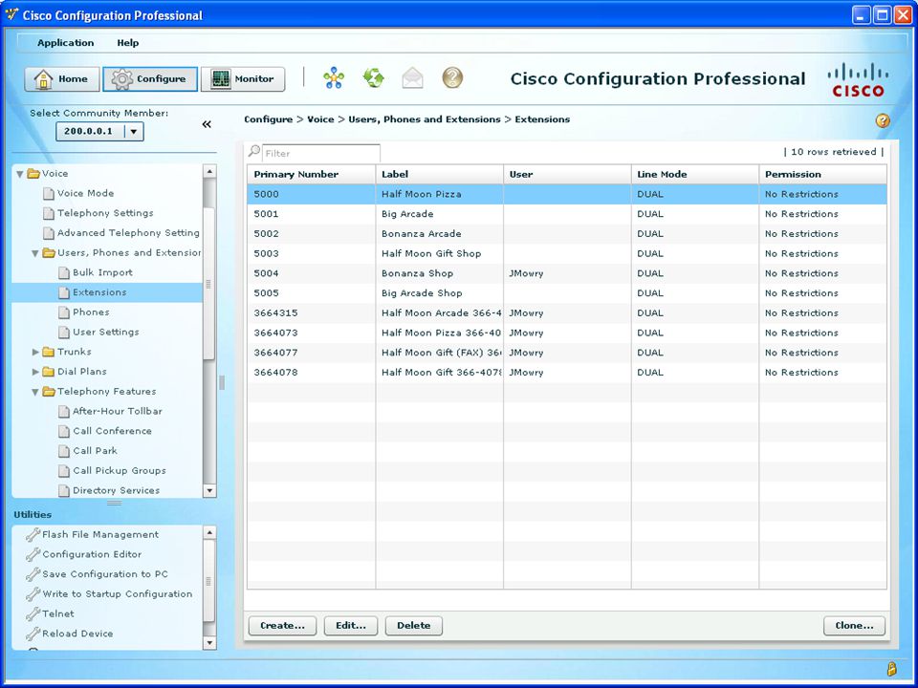
Task: Collapse the Voice tree folder
Action: (20, 174)
